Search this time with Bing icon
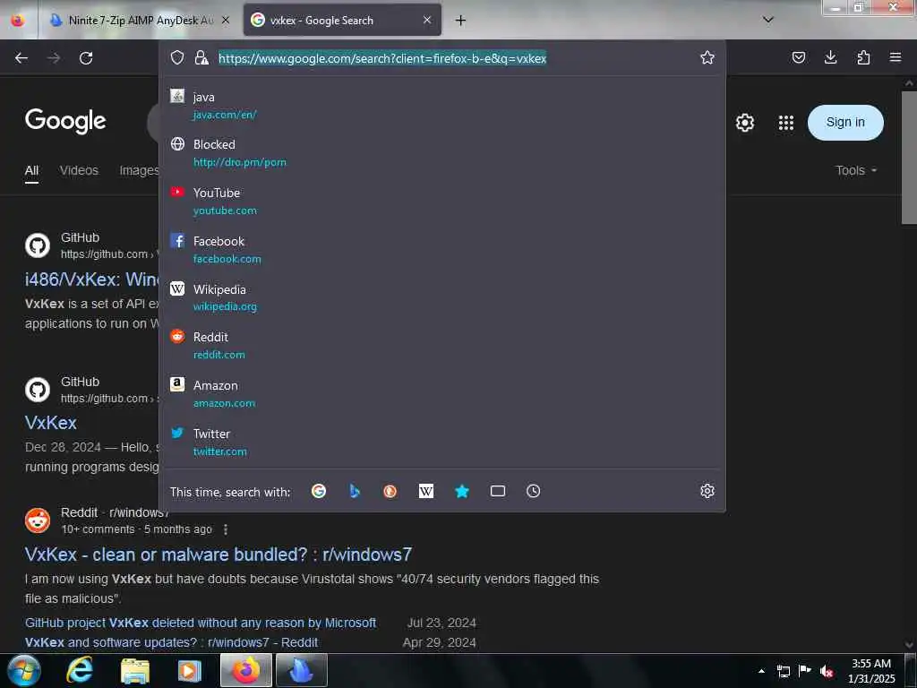 point(355,491)
